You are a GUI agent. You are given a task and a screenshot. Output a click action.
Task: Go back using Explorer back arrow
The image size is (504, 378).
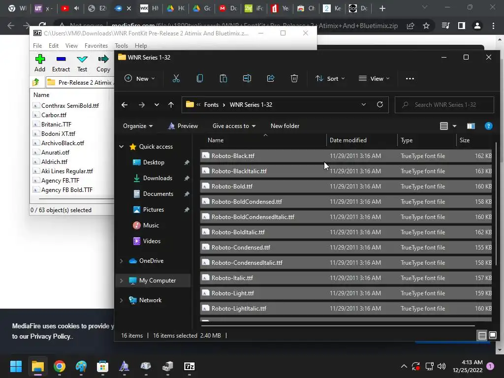(125, 105)
